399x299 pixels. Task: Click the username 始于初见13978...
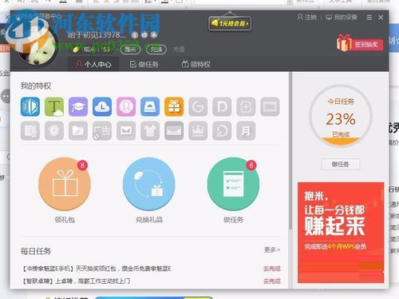(x=97, y=34)
